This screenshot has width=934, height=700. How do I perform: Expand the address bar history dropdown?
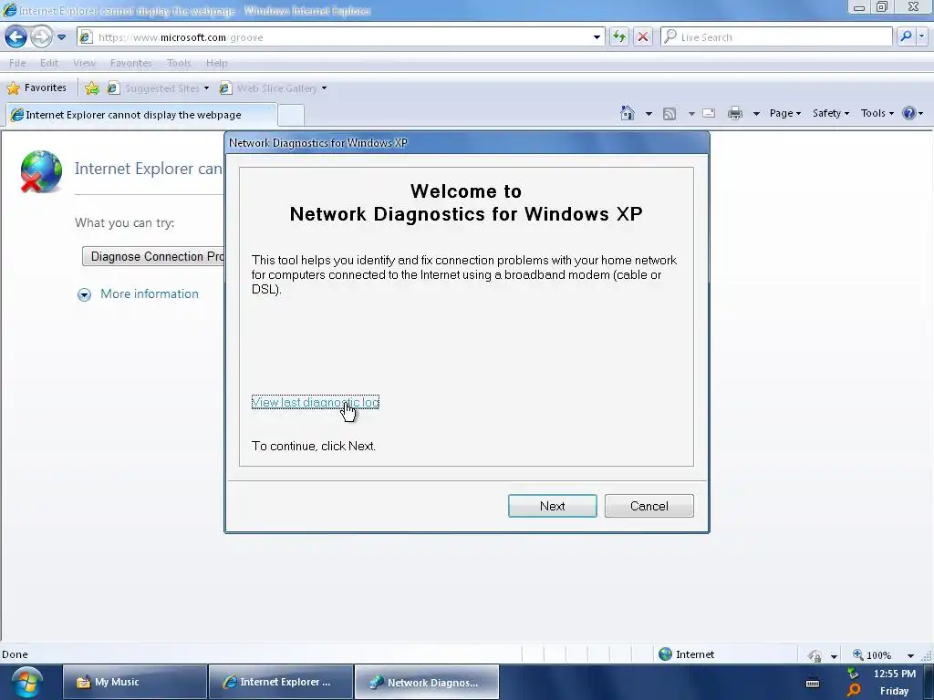[597, 36]
